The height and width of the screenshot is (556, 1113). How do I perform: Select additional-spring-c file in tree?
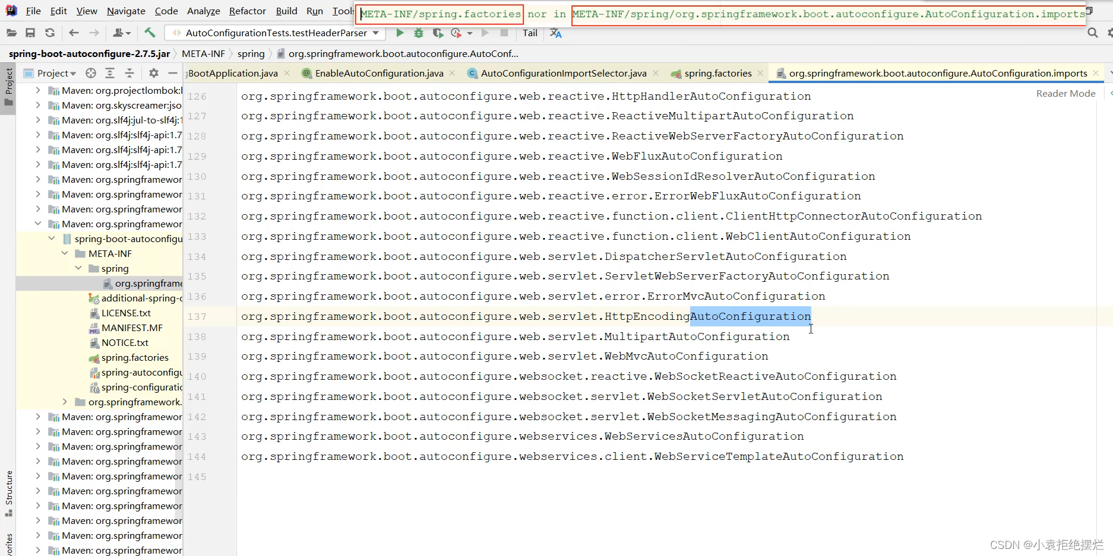click(x=141, y=298)
